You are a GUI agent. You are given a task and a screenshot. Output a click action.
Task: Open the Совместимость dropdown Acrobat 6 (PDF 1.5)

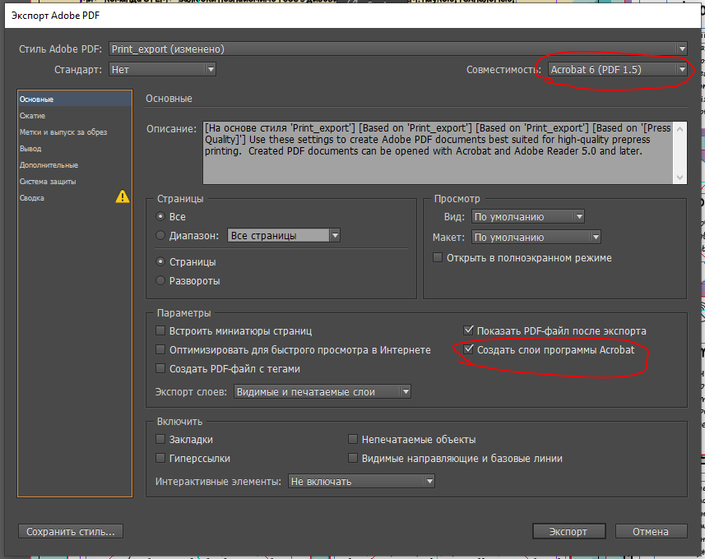pyautogui.click(x=618, y=70)
